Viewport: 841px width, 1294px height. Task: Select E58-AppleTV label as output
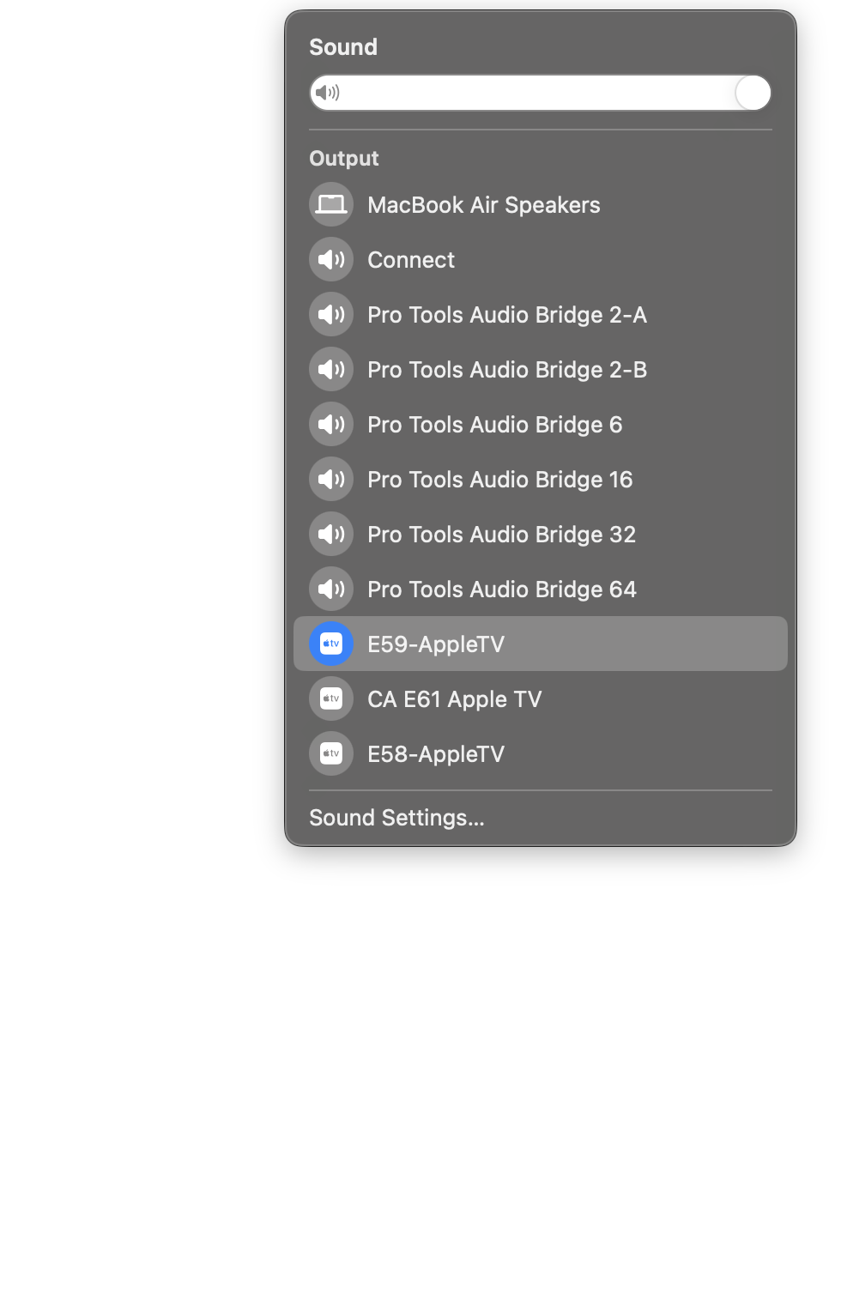pyautogui.click(x=436, y=754)
